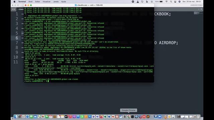Open App Store from the Dock
The height and width of the screenshot is (120, 214).
90,117
